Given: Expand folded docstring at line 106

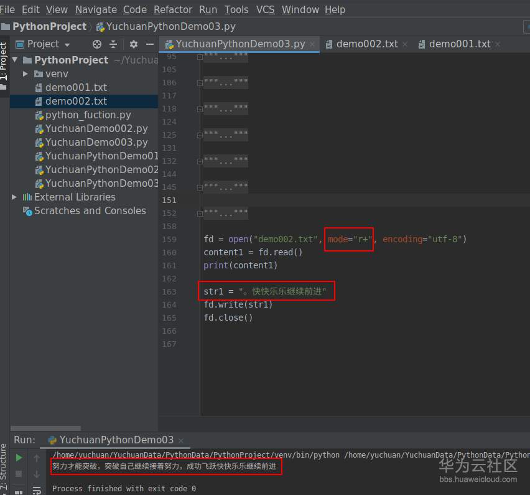Looking at the screenshot, I should click(200, 83).
